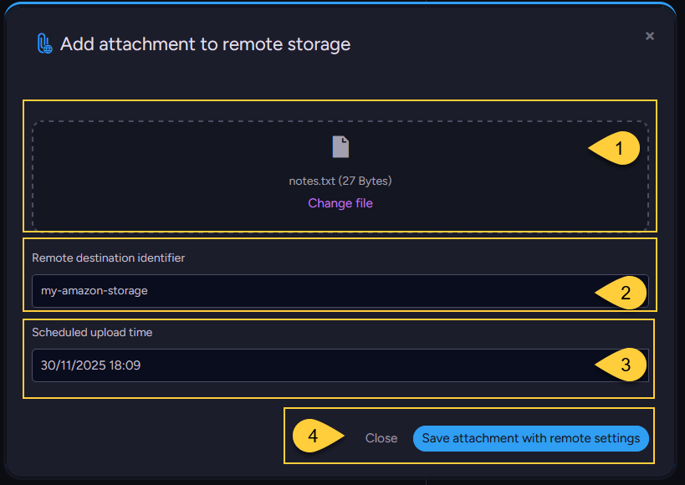The width and height of the screenshot is (685, 485).
Task: Click the Add attachment to remote storage title
Action: (206, 43)
